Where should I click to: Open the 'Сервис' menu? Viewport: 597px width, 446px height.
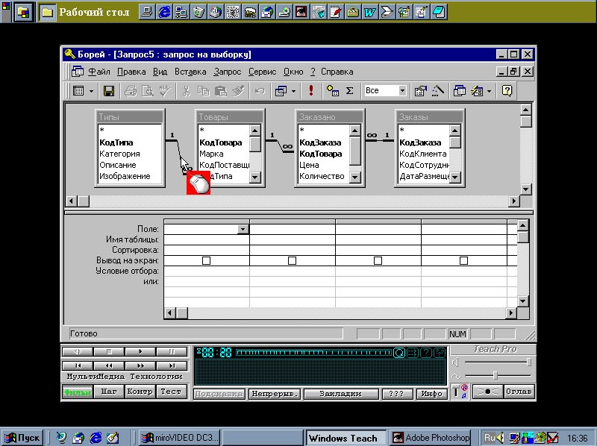click(x=262, y=72)
